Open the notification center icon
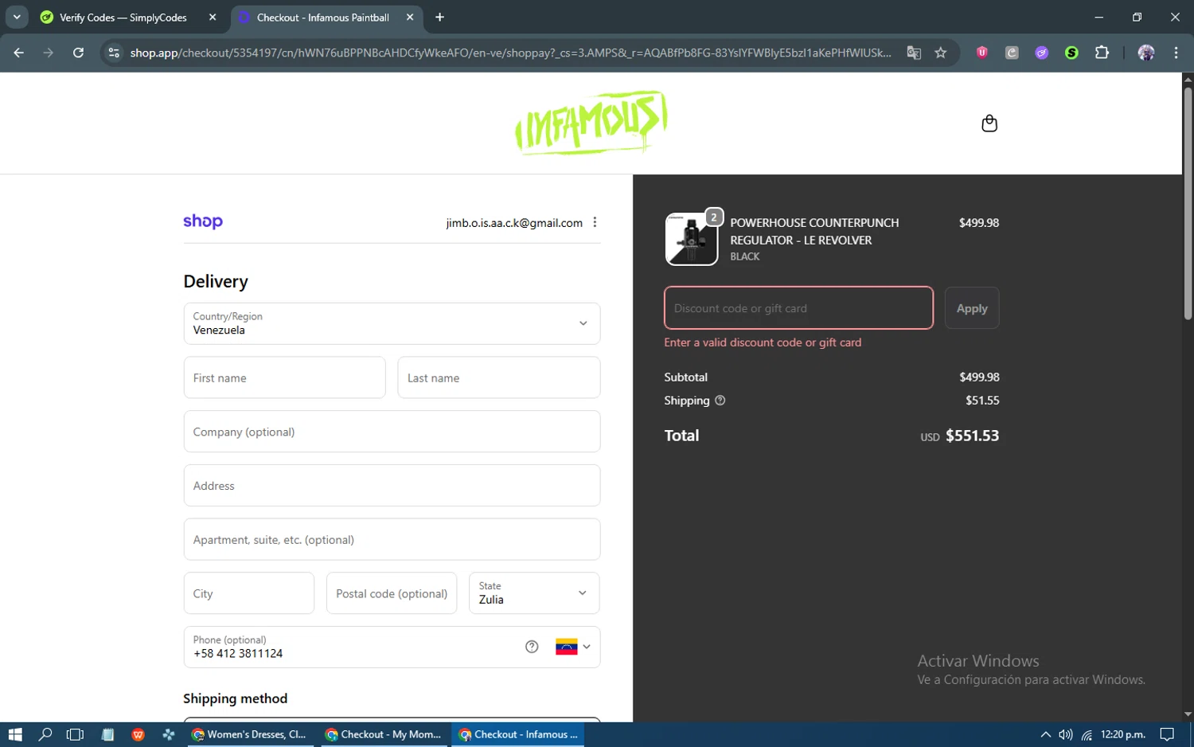Screen dimensions: 1194x747 [1167, 734]
